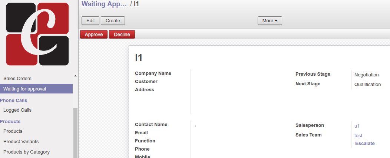Click the Products section header
This screenshot has height=158, width=390.
pos(10,122)
